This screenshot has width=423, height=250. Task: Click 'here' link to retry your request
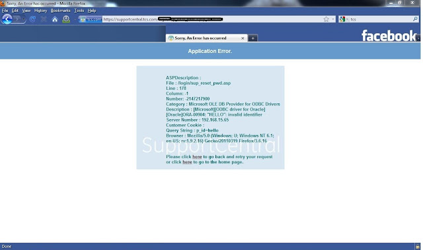[x=197, y=157]
